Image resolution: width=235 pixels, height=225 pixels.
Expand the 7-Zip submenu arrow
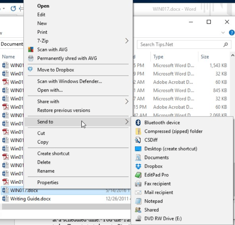pos(127,41)
